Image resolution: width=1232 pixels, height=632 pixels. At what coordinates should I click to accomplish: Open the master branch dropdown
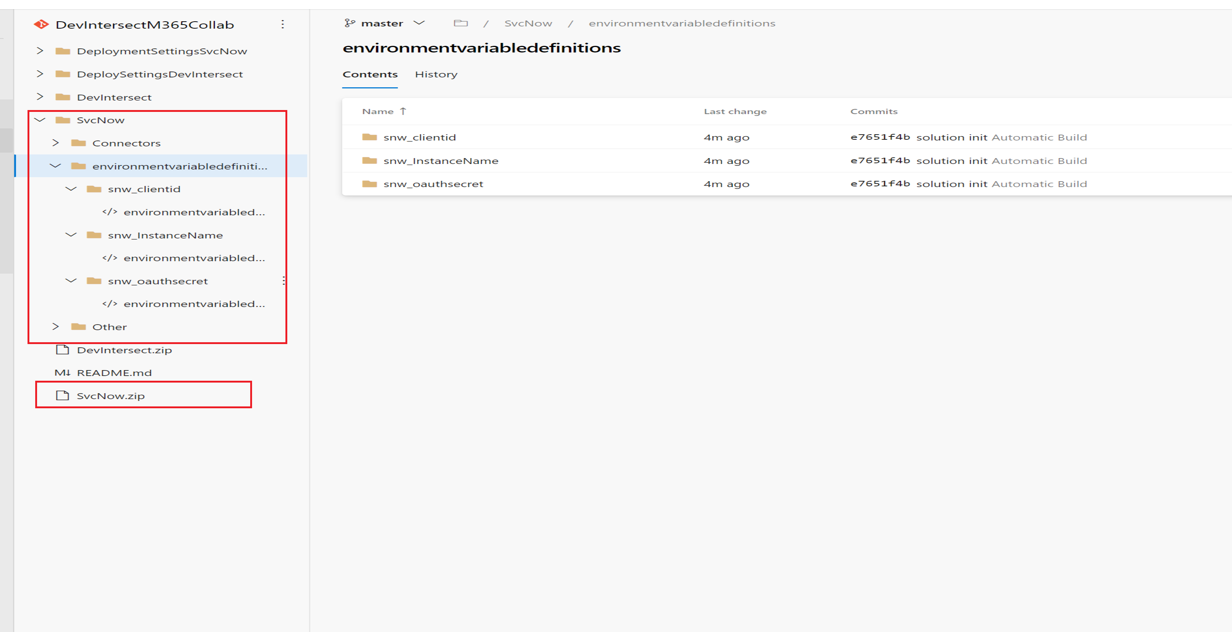click(x=419, y=23)
